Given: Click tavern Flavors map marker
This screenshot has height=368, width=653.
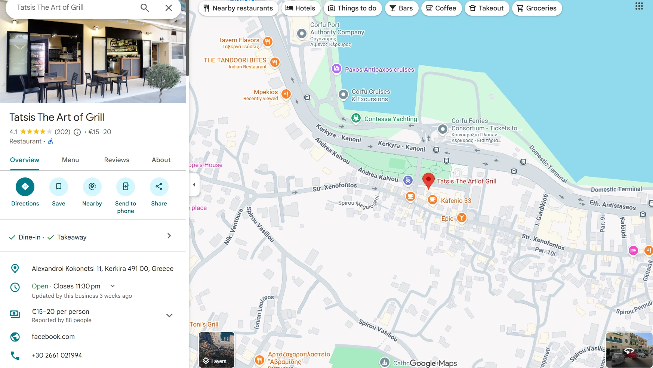Looking at the screenshot, I should tap(268, 42).
